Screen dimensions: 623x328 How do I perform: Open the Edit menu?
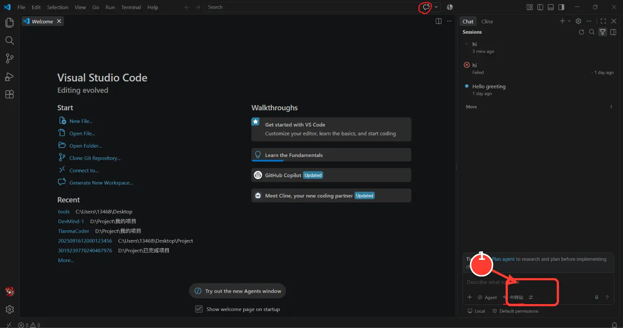(x=36, y=7)
